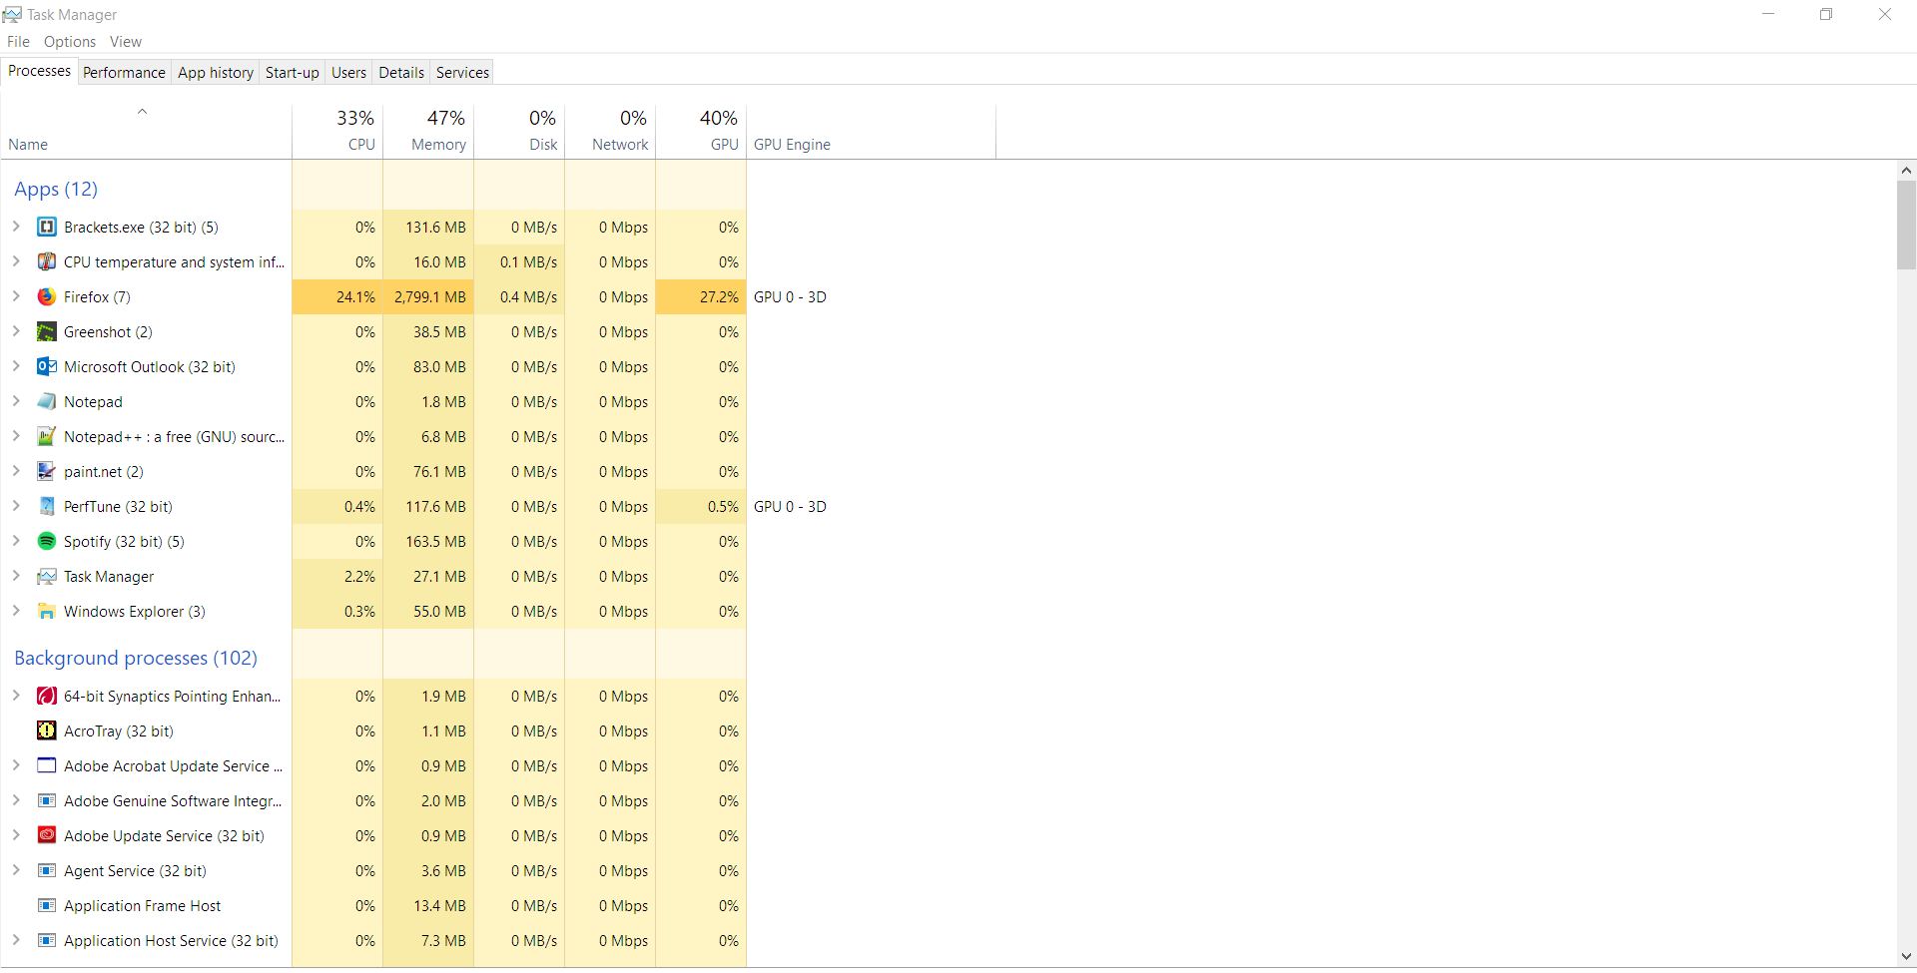
Task: Click the Brackets.exe icon
Action: click(x=46, y=228)
